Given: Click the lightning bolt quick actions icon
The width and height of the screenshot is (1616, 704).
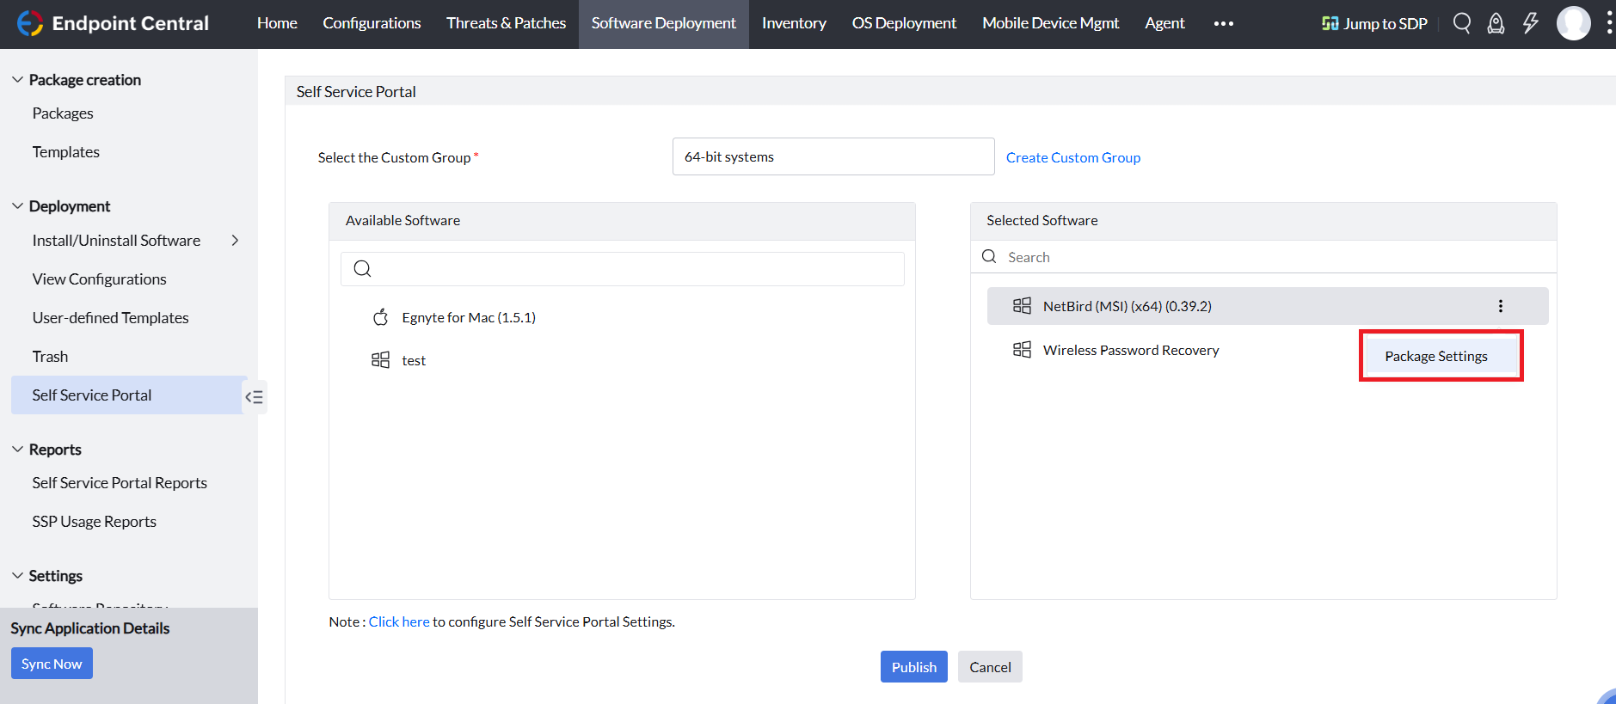Looking at the screenshot, I should click(1530, 23).
